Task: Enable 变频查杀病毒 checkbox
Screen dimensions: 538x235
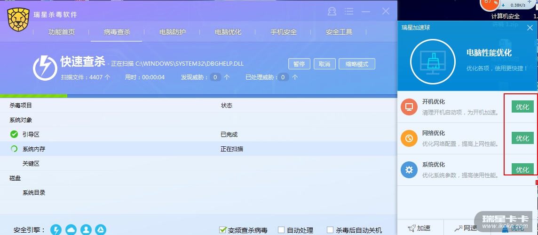Action: coord(223,230)
